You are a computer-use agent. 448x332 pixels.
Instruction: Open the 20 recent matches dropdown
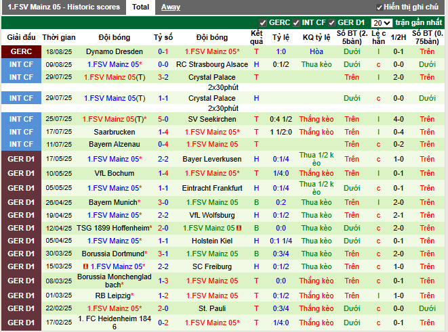point(382,23)
